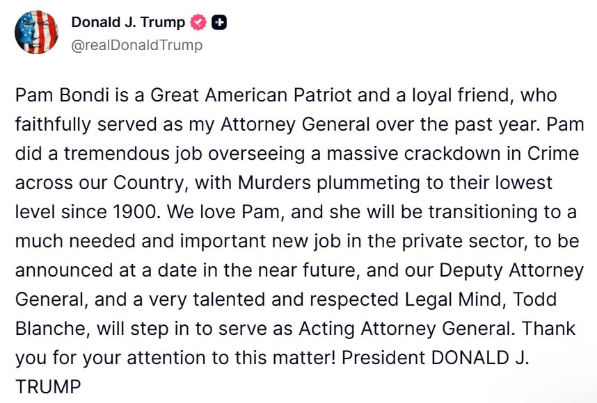
Task: Click the pink verified checkmark badge
Action: click(198, 22)
